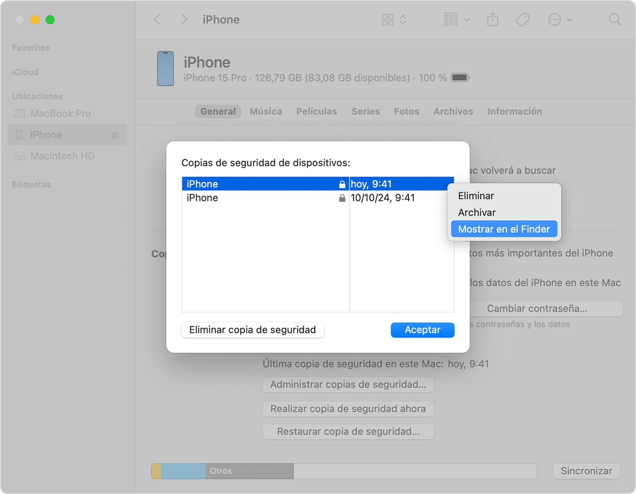The image size is (636, 494).
Task: Click lock icon on 10/10/24 backup
Action: click(342, 198)
